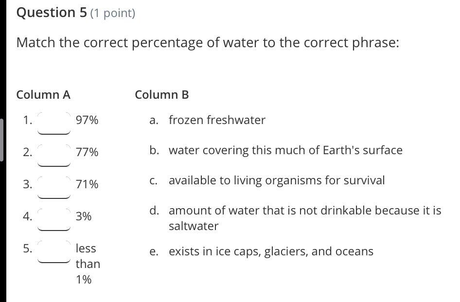The height and width of the screenshot is (302, 460).
Task: Click the Question 5 heading
Action: [x=53, y=13]
